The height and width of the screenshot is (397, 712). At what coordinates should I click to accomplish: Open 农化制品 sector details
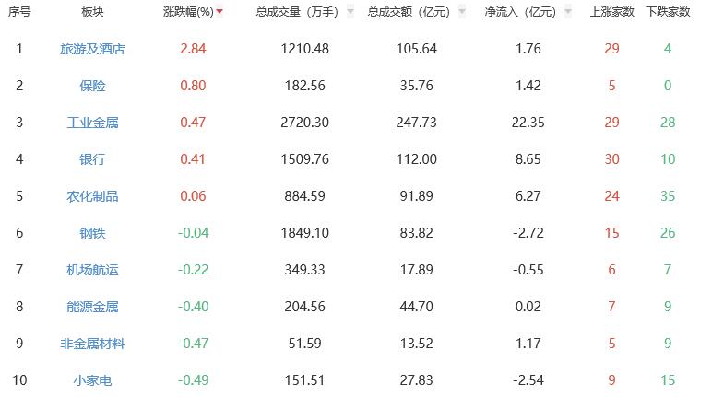point(92,196)
